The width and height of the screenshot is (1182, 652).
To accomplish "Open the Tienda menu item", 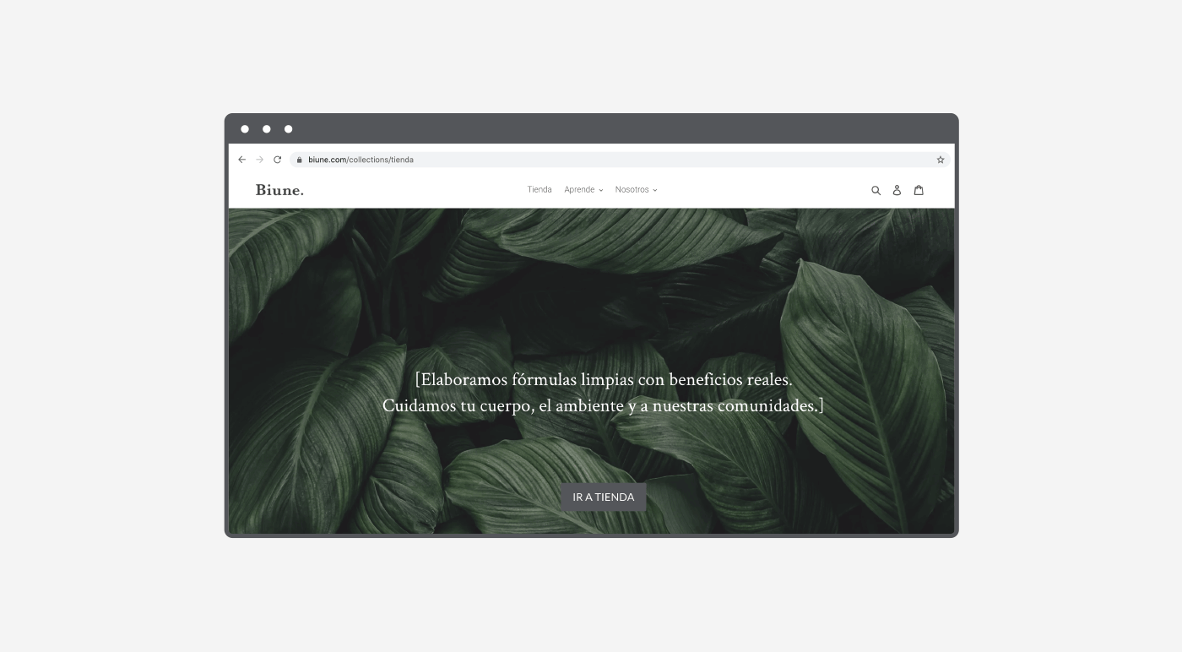I will (x=539, y=190).
